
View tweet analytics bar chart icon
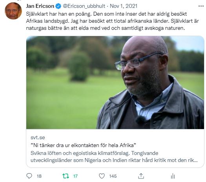tap(173, 176)
